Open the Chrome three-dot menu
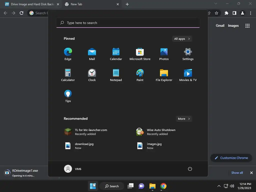 pos(250,13)
